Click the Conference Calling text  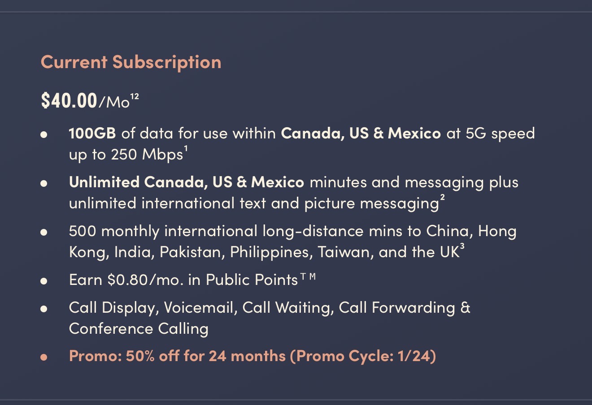(139, 329)
